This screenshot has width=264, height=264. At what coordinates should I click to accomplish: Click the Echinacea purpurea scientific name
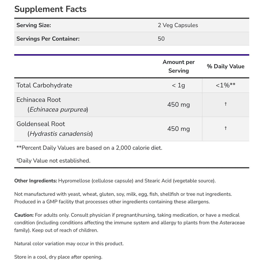tap(58, 110)
